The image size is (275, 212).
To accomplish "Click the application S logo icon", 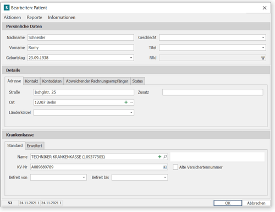I will coord(7,8).
